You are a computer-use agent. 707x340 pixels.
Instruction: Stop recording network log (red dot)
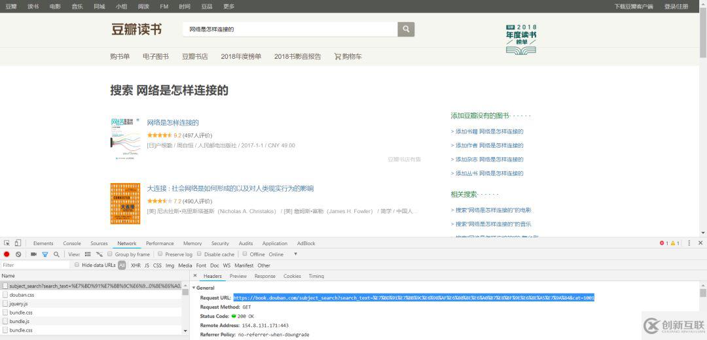coord(7,254)
